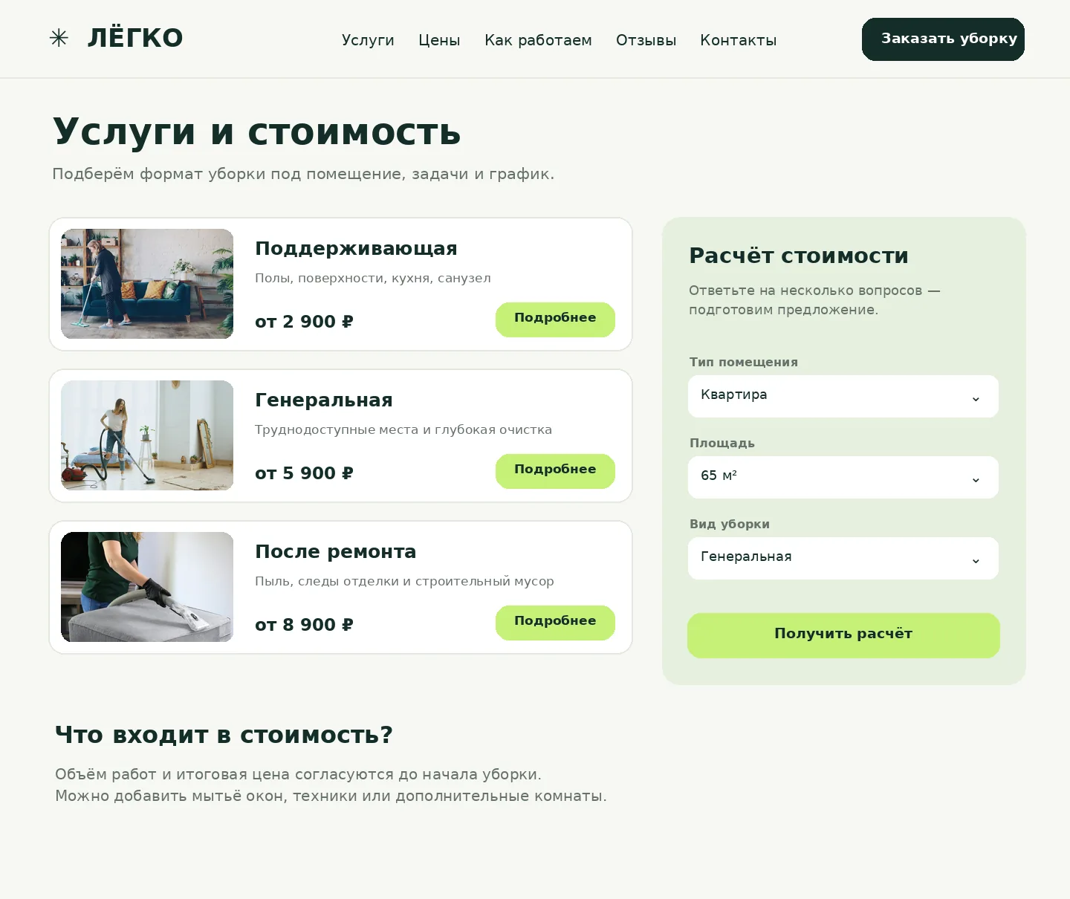Click the Генеральная card heading

click(x=324, y=400)
